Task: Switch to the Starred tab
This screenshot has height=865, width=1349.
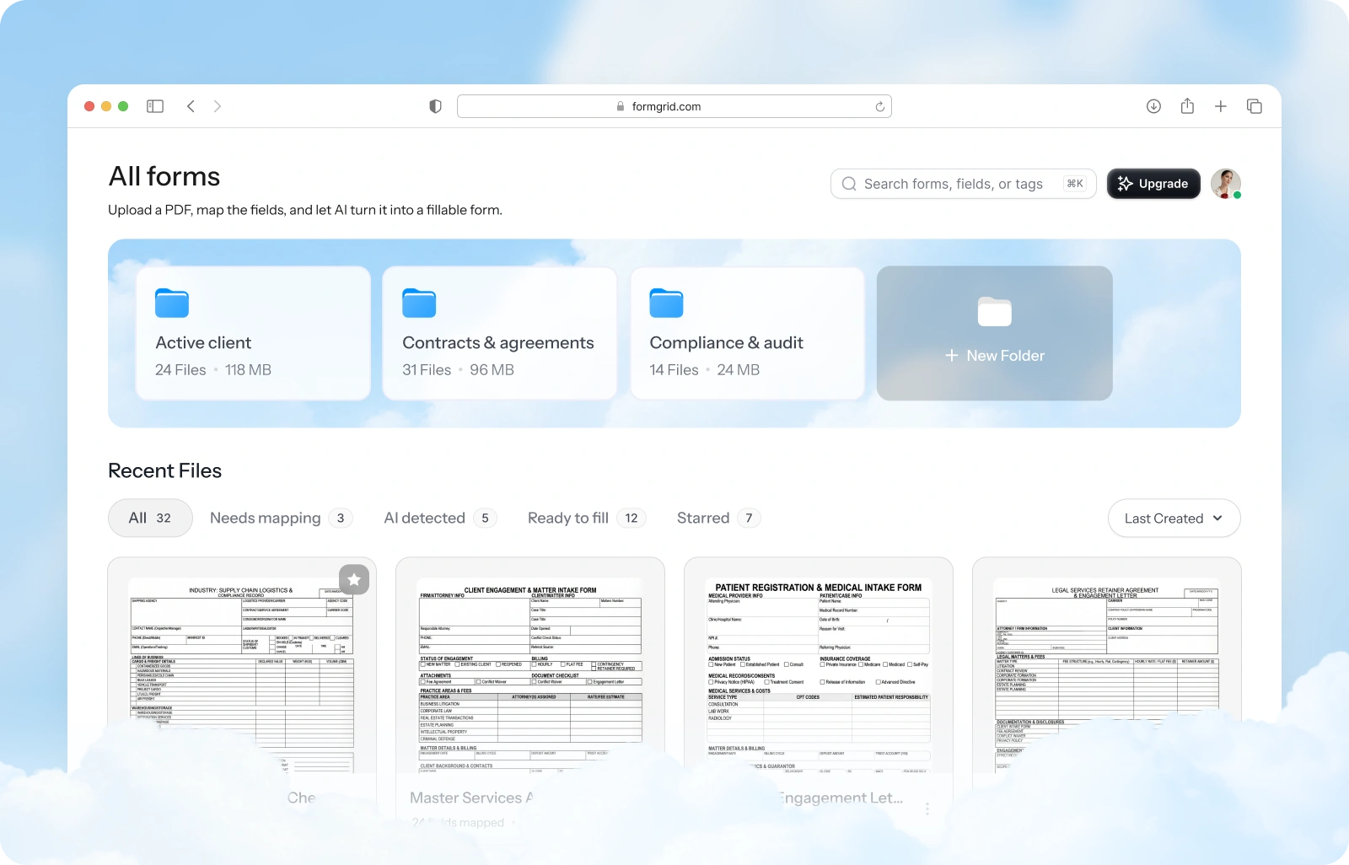Action: coord(718,518)
